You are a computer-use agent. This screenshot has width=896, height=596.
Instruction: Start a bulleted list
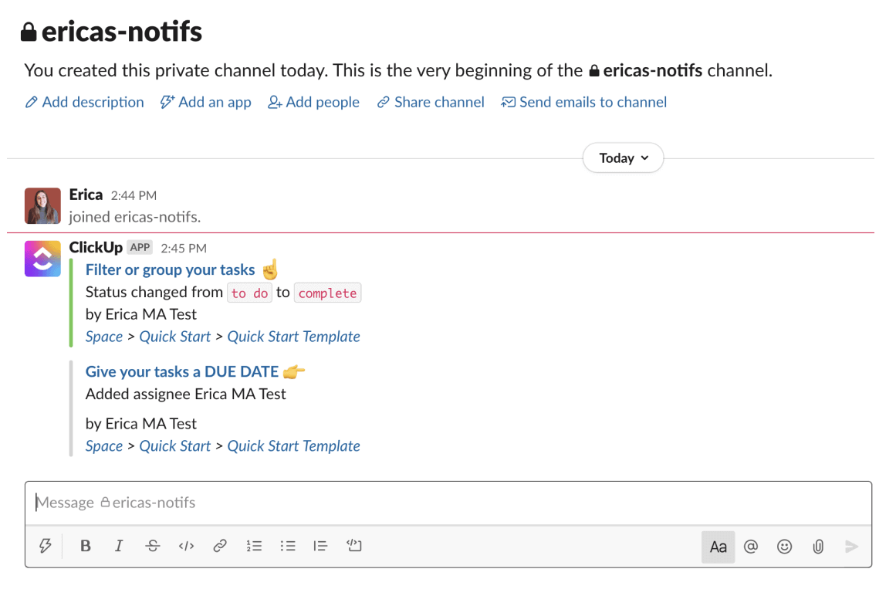click(287, 546)
